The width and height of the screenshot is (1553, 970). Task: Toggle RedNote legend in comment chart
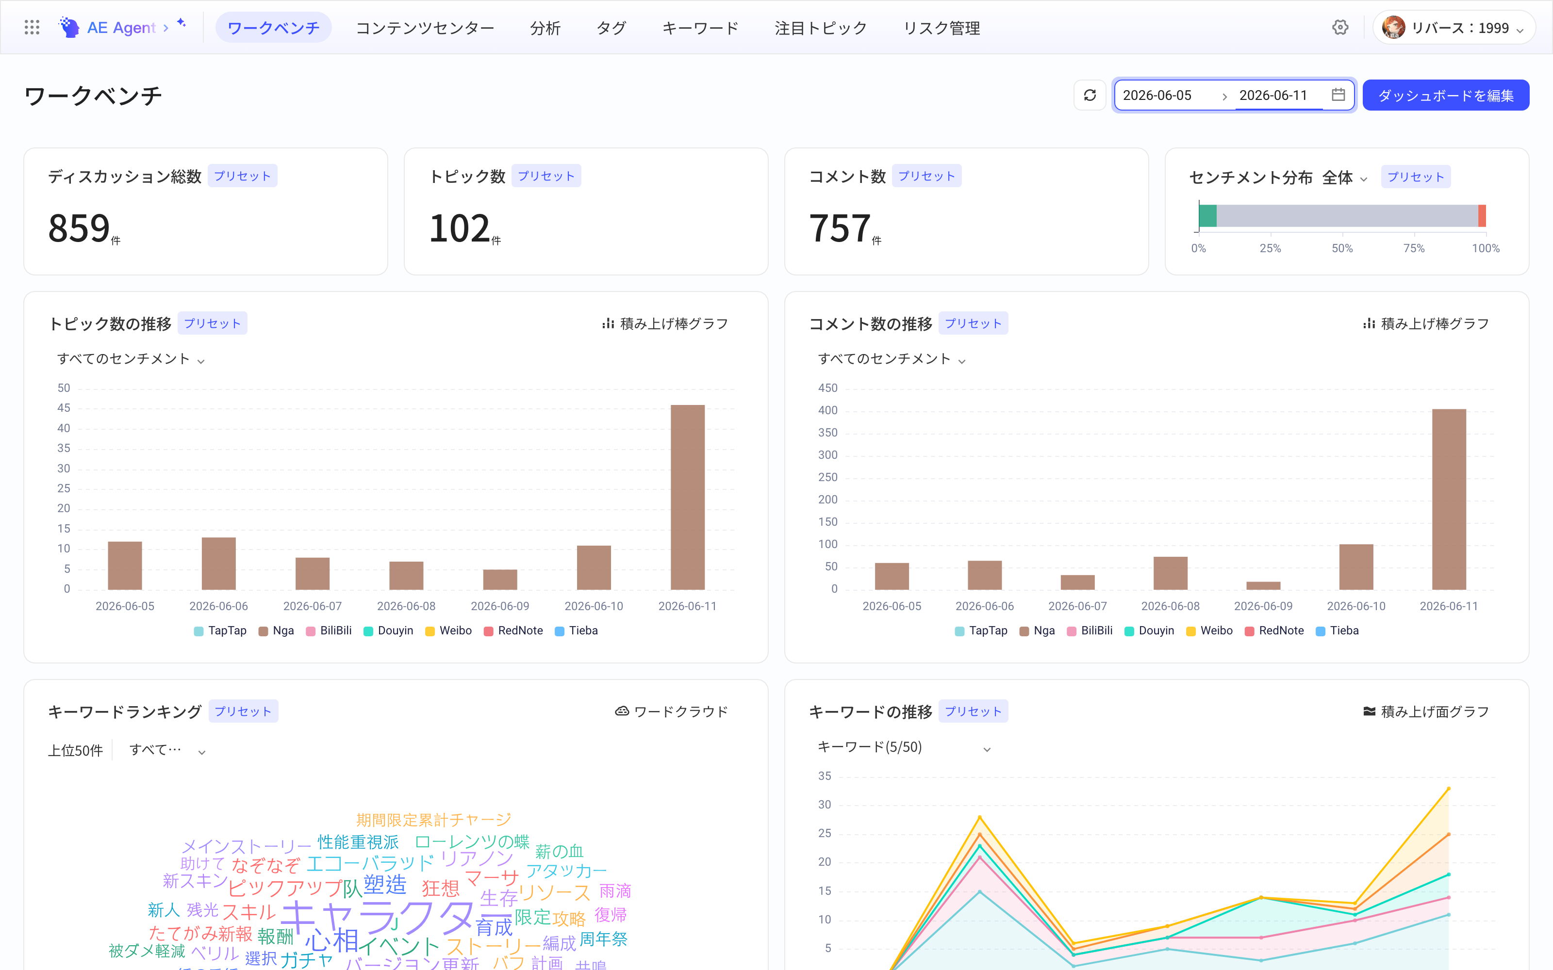[1274, 630]
